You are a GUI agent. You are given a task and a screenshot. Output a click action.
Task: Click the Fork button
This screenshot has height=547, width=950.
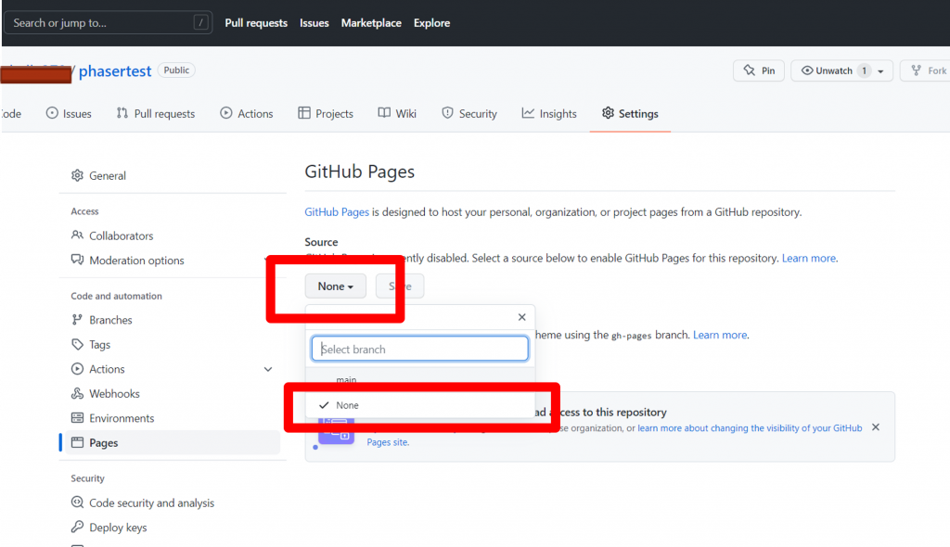click(928, 70)
